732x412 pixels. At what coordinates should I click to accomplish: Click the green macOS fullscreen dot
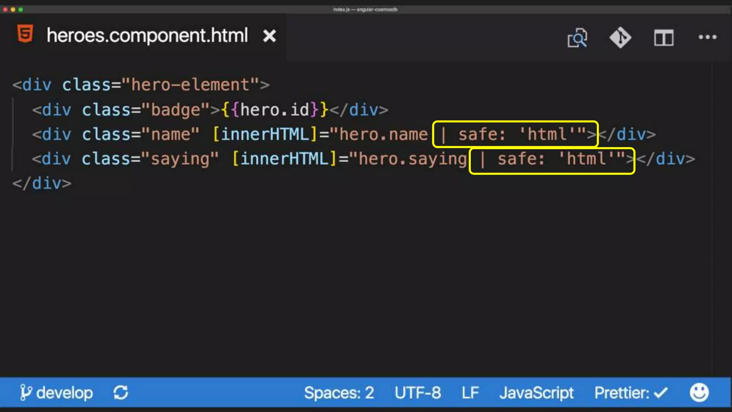coord(21,10)
